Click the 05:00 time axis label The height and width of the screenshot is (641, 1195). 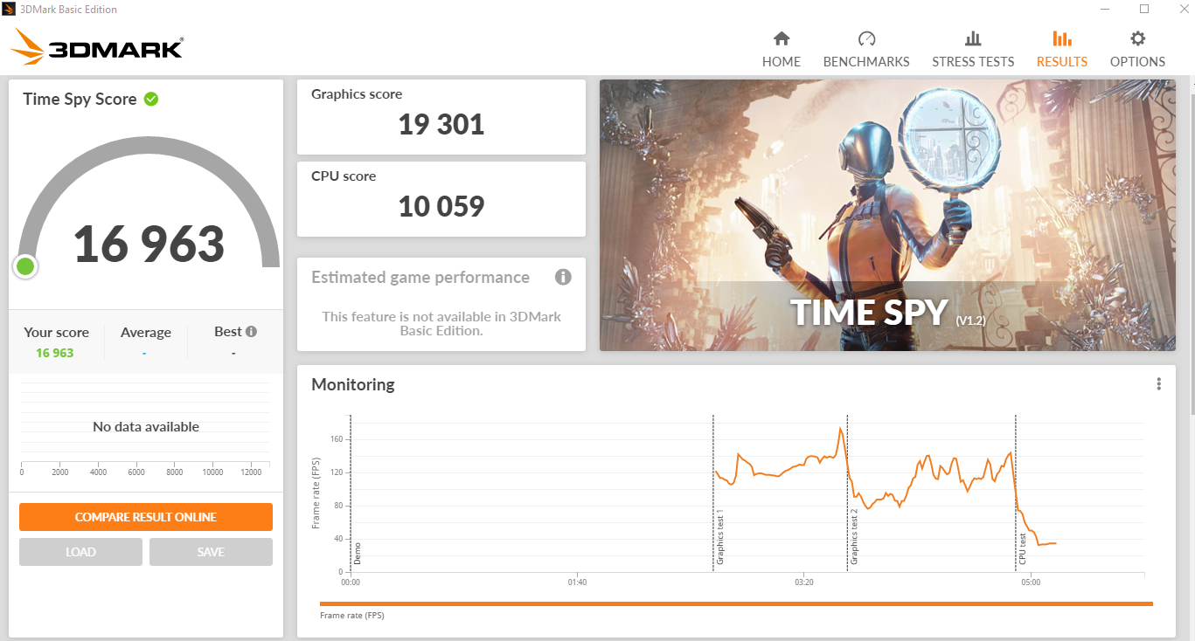click(1031, 582)
